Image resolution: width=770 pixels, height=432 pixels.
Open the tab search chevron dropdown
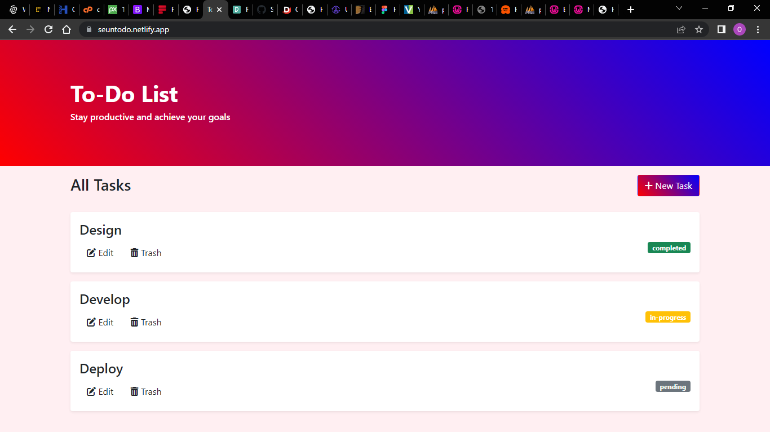[679, 8]
